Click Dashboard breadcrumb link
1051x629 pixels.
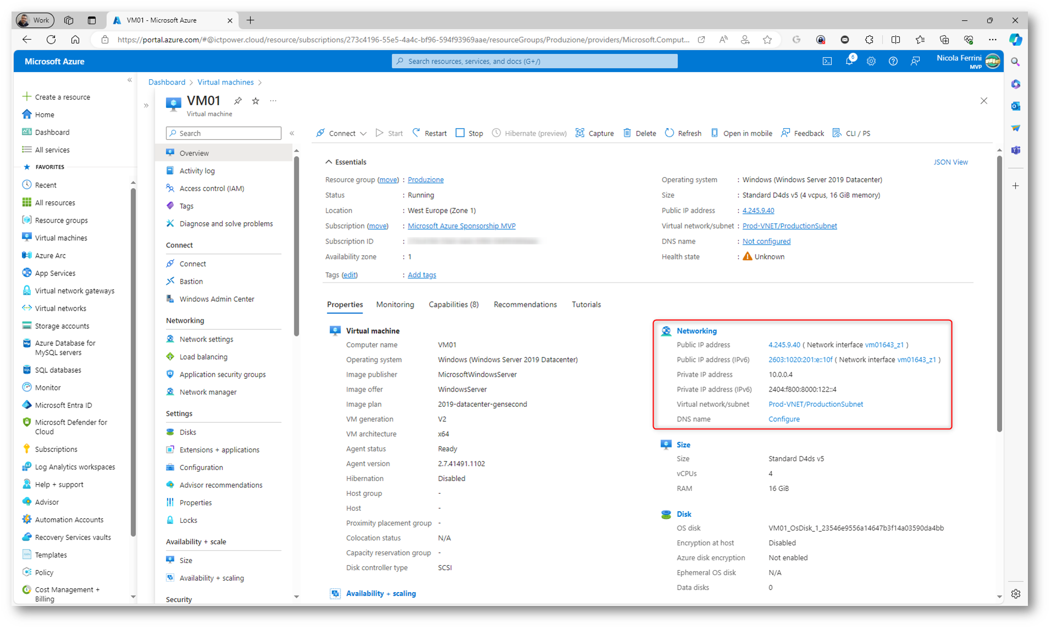166,82
